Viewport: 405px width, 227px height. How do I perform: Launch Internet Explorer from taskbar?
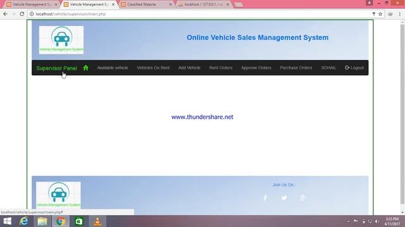tap(24, 221)
